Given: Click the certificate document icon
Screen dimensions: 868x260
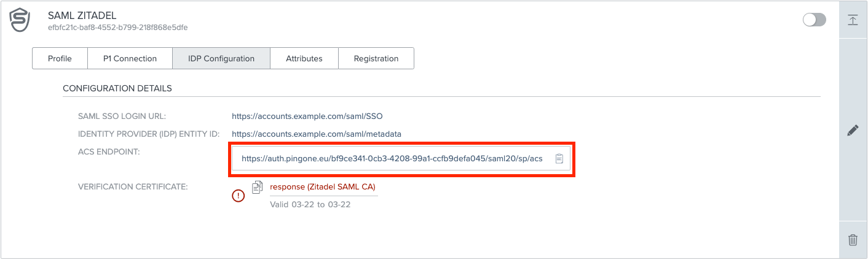Looking at the screenshot, I should point(258,188).
